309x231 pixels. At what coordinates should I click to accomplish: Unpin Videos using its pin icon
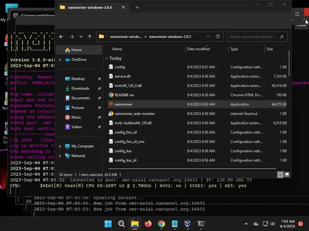pos(99,127)
